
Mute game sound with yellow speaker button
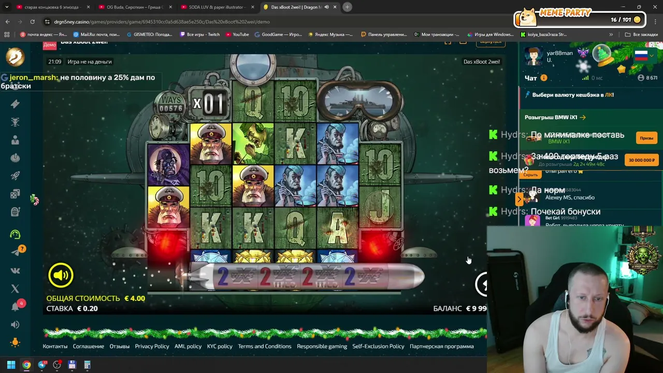point(61,275)
